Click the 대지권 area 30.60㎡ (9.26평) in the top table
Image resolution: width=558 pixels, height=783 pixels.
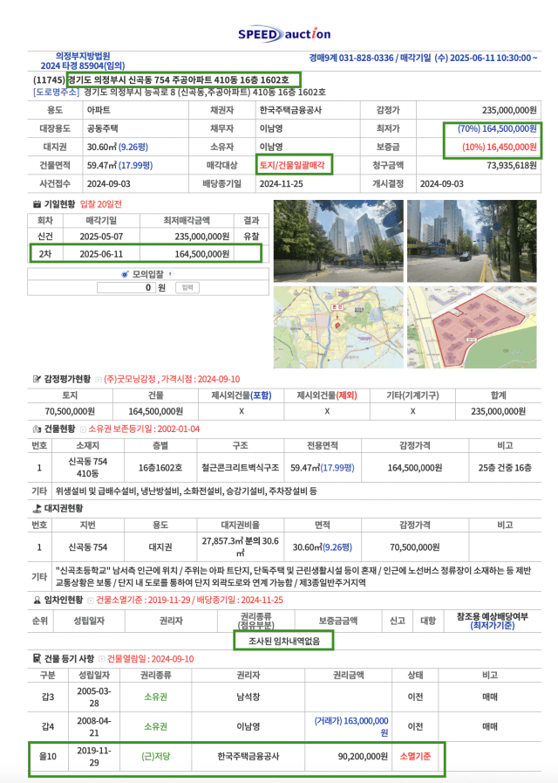coord(117,147)
